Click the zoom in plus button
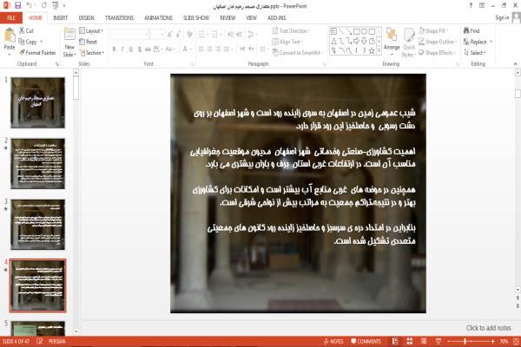This screenshot has height=347, width=521. pos(492,341)
